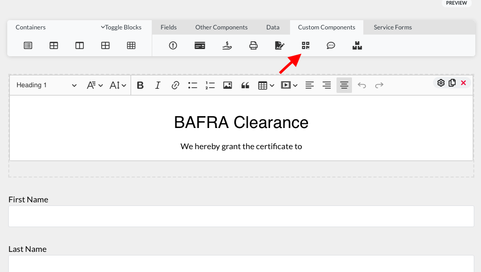Insert the QR code component
The image size is (481, 272).
(x=306, y=46)
